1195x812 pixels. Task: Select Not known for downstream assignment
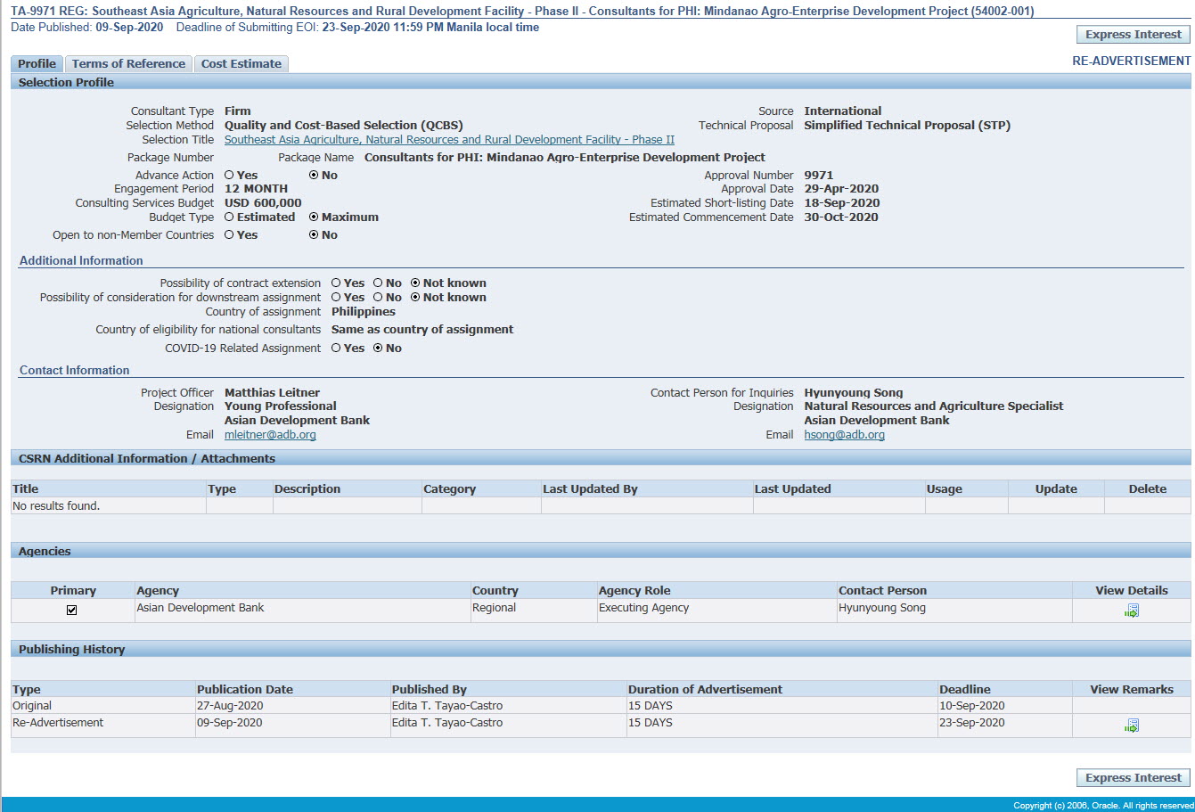[415, 298]
